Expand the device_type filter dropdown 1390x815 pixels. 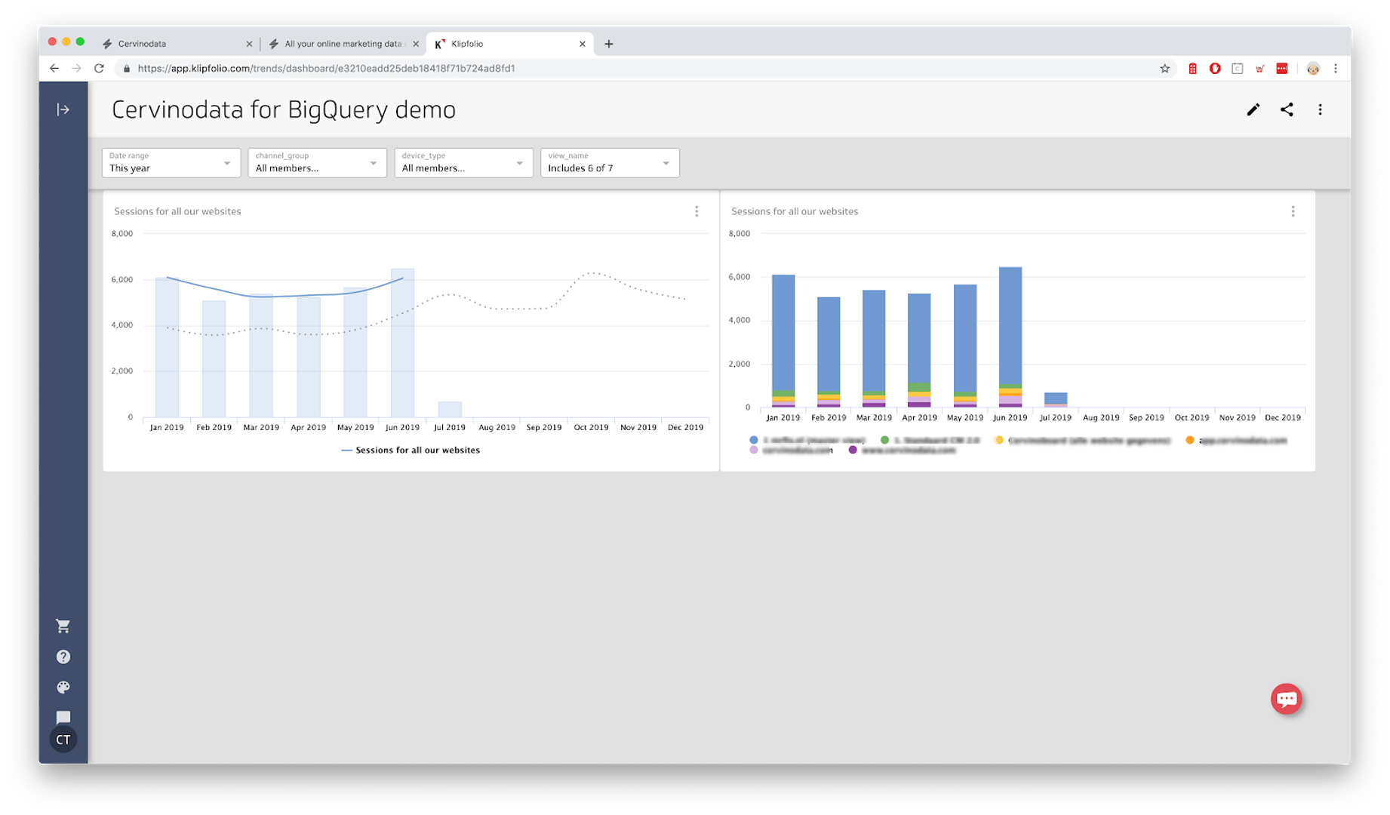click(463, 163)
